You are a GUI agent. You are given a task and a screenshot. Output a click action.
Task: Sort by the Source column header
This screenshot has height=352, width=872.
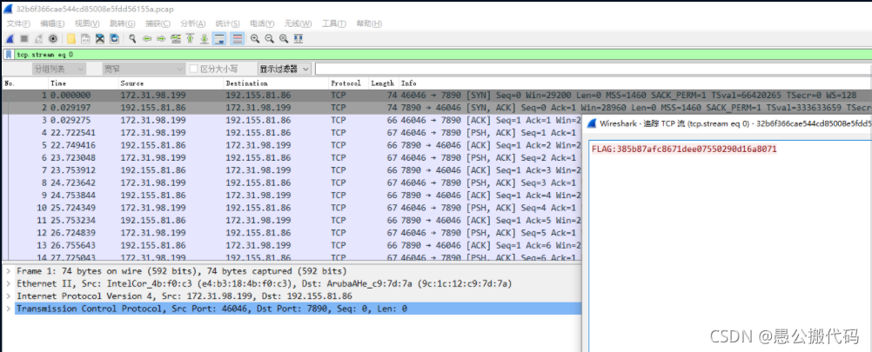(x=171, y=83)
